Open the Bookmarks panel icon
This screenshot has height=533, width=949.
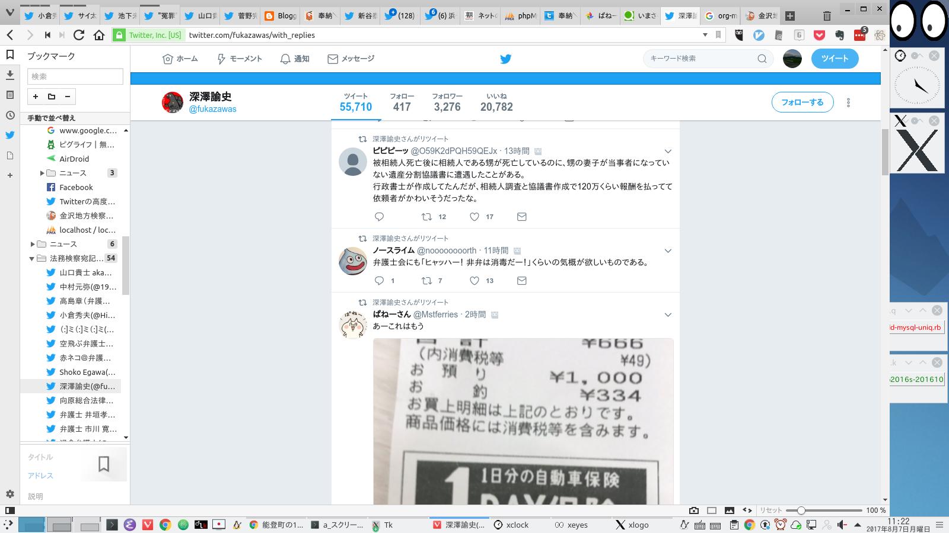pyautogui.click(x=10, y=55)
